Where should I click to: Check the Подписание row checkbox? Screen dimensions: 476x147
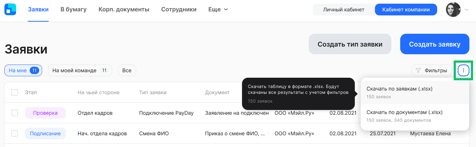tap(15, 133)
